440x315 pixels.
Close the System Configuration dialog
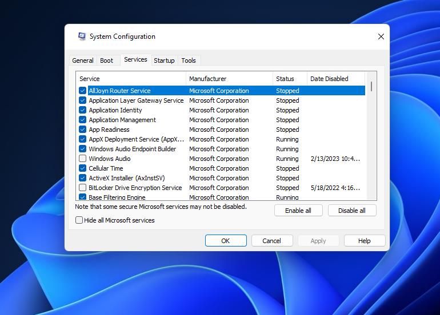click(381, 37)
